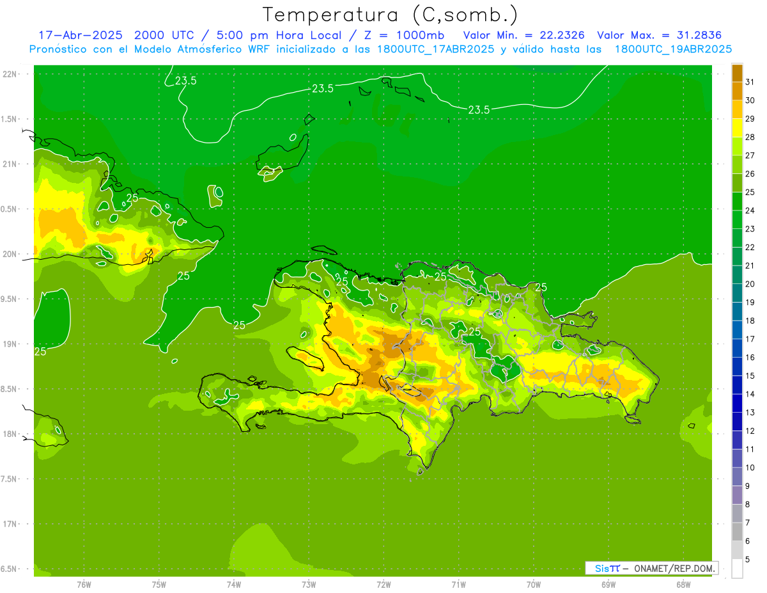Click the colorbar value label 7
767x593 pixels.
(748, 523)
